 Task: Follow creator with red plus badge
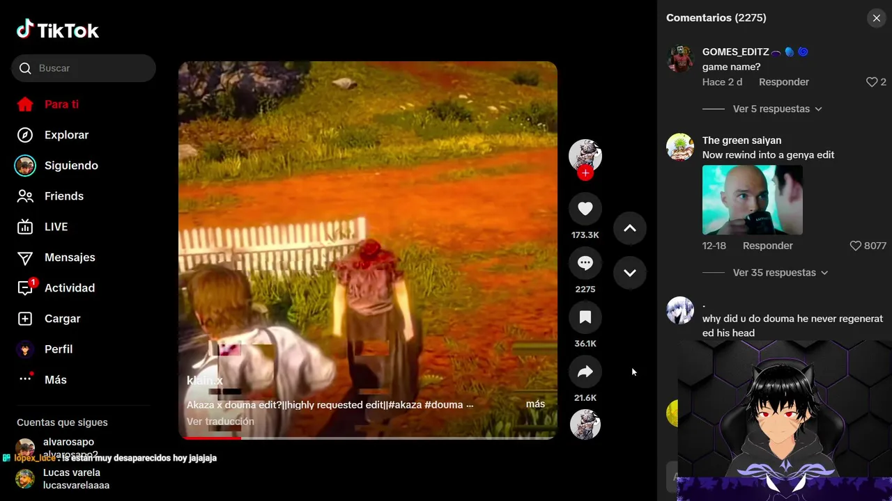click(x=585, y=173)
